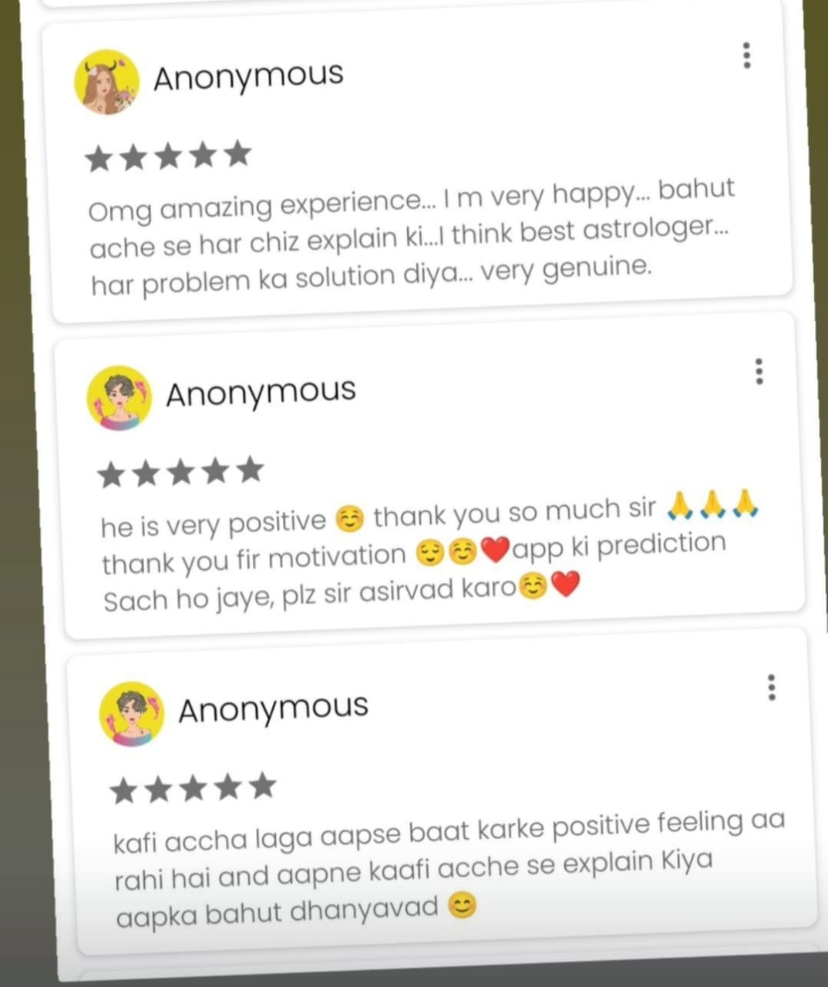The image size is (828, 987).
Task: Click the second review's five-star rating
Action: [180, 471]
